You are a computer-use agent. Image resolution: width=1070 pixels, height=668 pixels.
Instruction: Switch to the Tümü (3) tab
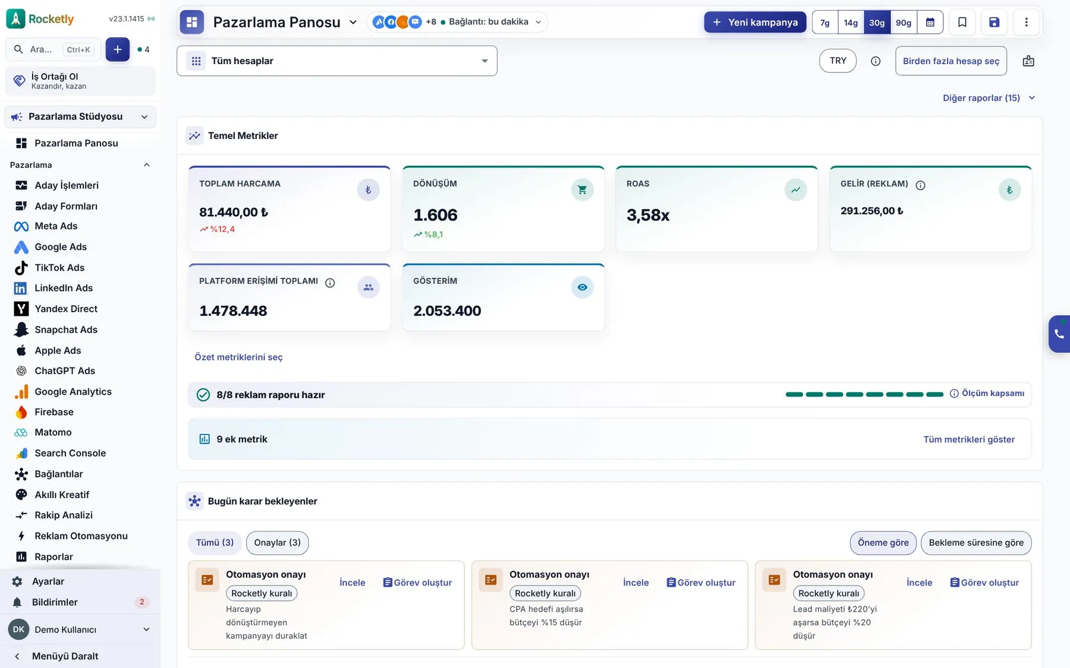coord(215,543)
